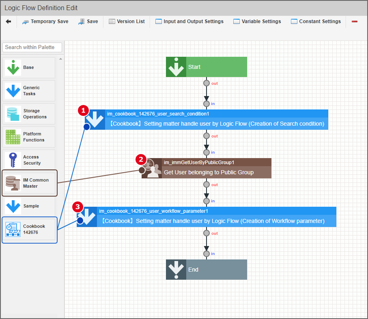This screenshot has height=319, width=368.
Task: Select the End node icon
Action: click(x=176, y=270)
